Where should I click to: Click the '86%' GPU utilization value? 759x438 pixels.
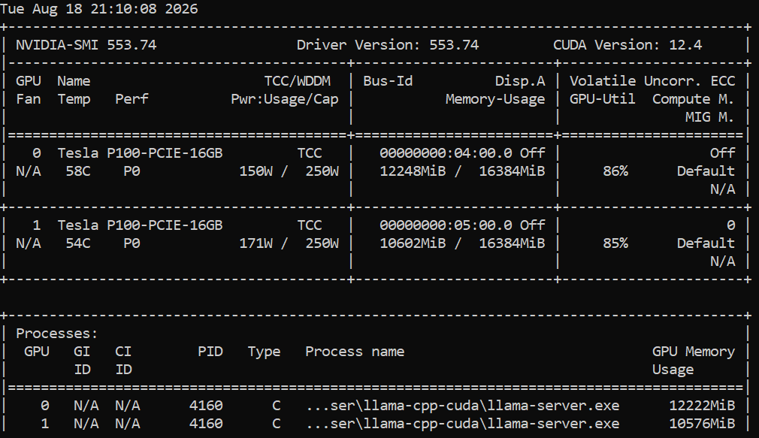click(615, 171)
